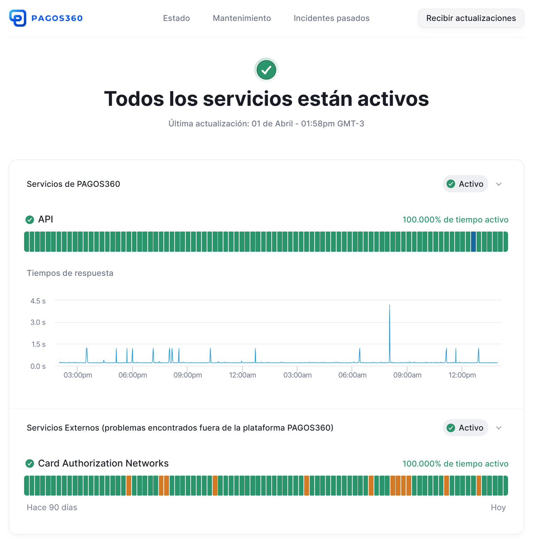This screenshot has width=537, height=550.
Task: Click the 09:00am axis label
Action: (407, 375)
